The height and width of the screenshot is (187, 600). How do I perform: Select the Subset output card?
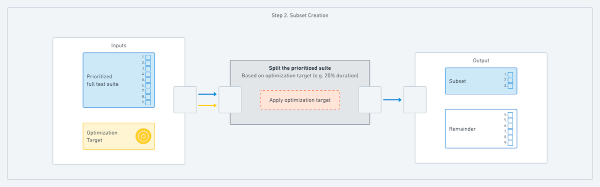(481, 81)
